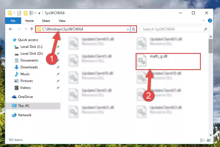Switch to the View ribbon tab

click(62, 21)
